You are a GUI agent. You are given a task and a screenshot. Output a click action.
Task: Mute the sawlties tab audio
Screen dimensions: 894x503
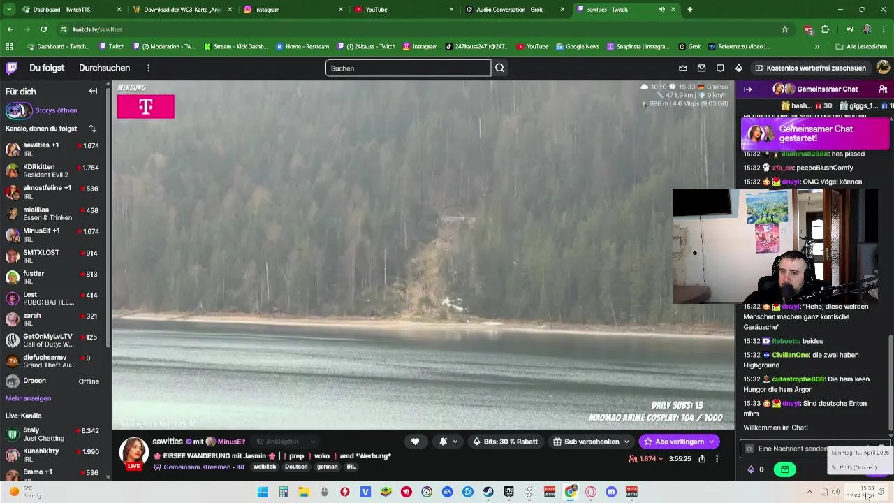661,10
